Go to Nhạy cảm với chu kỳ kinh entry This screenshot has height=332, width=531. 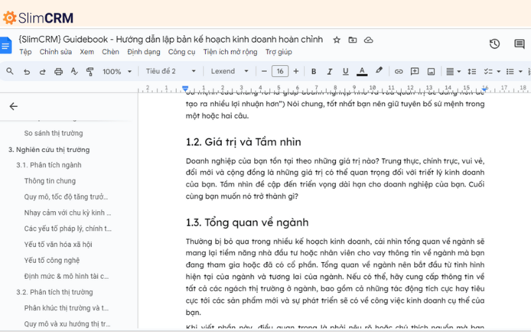pos(68,212)
